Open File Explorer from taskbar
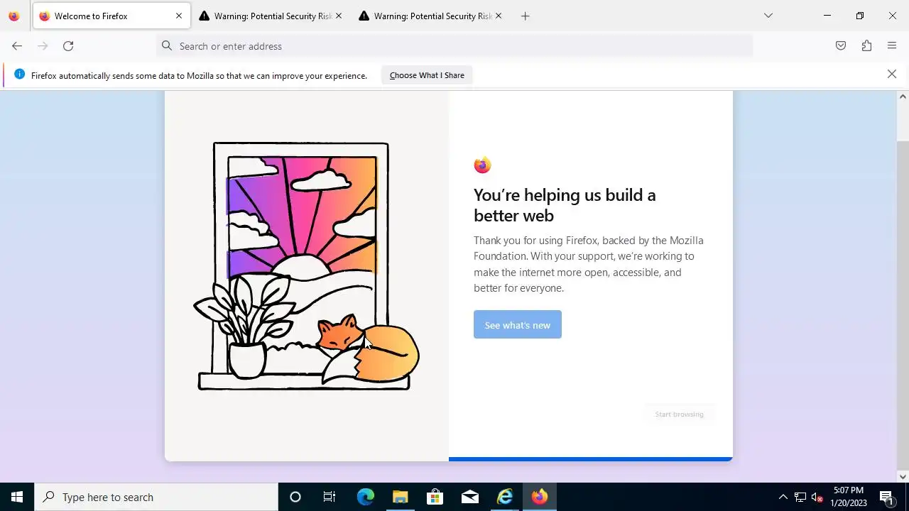Screen dimensions: 909x511 tap(400, 497)
